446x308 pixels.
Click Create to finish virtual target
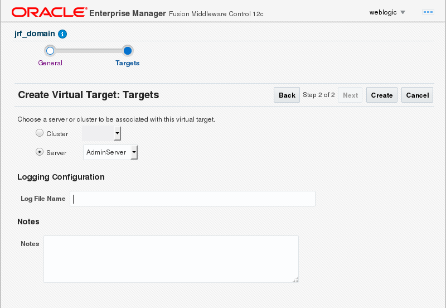(x=382, y=95)
